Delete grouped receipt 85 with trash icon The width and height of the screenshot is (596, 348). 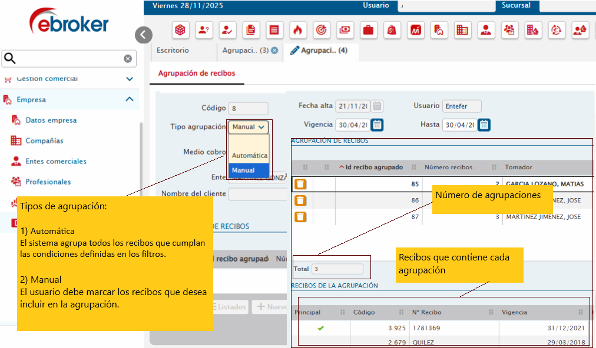click(301, 184)
